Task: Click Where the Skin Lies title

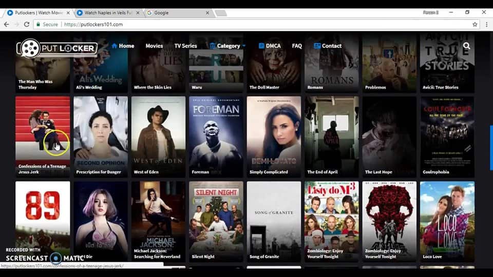Action: tap(153, 87)
